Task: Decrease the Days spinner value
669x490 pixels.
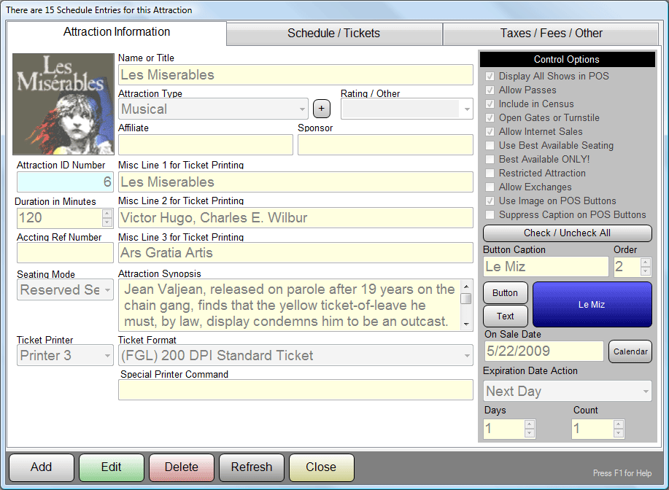Action: [530, 433]
